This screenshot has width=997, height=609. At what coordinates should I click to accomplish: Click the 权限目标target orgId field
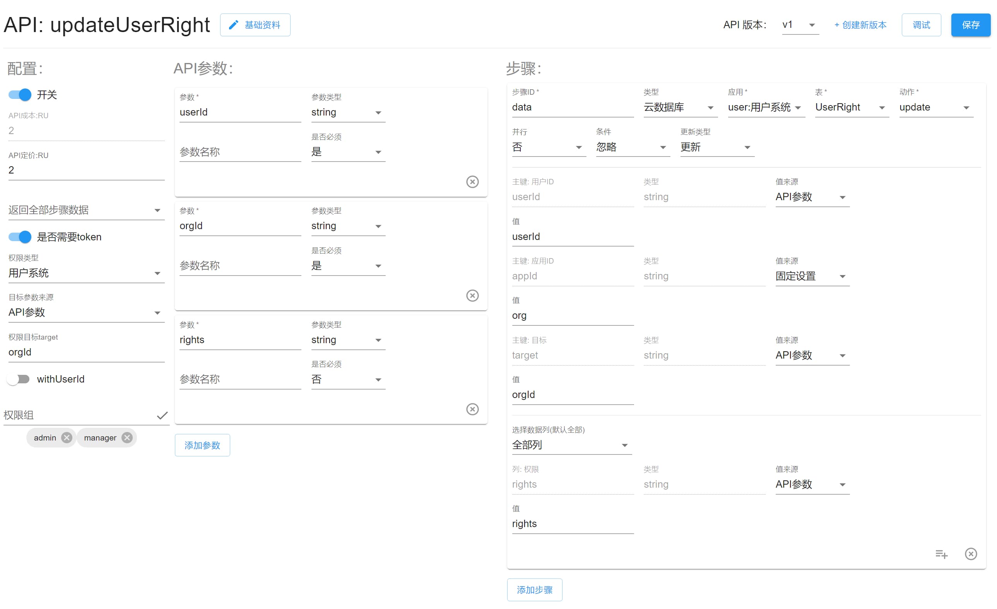tap(86, 352)
